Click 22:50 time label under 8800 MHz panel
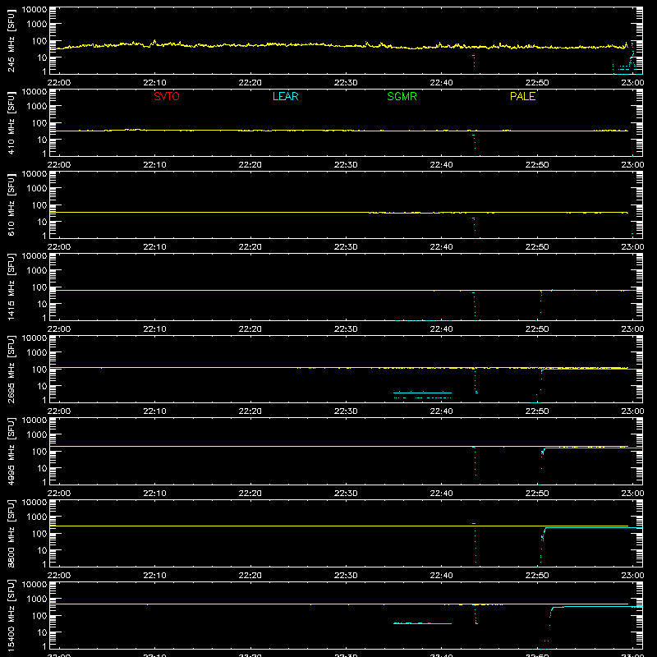657x657 pixels. [537, 576]
